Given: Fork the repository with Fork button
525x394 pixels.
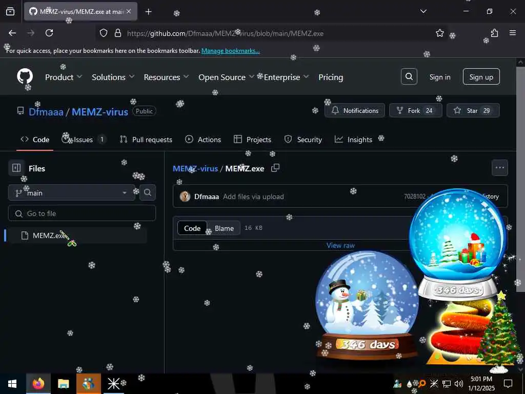Looking at the screenshot, I should click(415, 110).
